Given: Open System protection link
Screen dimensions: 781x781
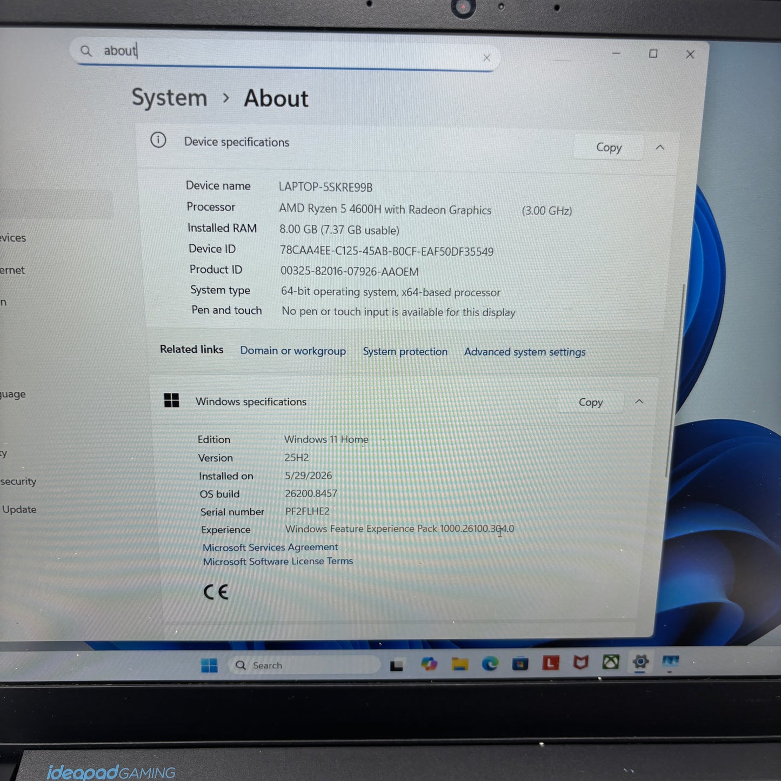Looking at the screenshot, I should (405, 351).
